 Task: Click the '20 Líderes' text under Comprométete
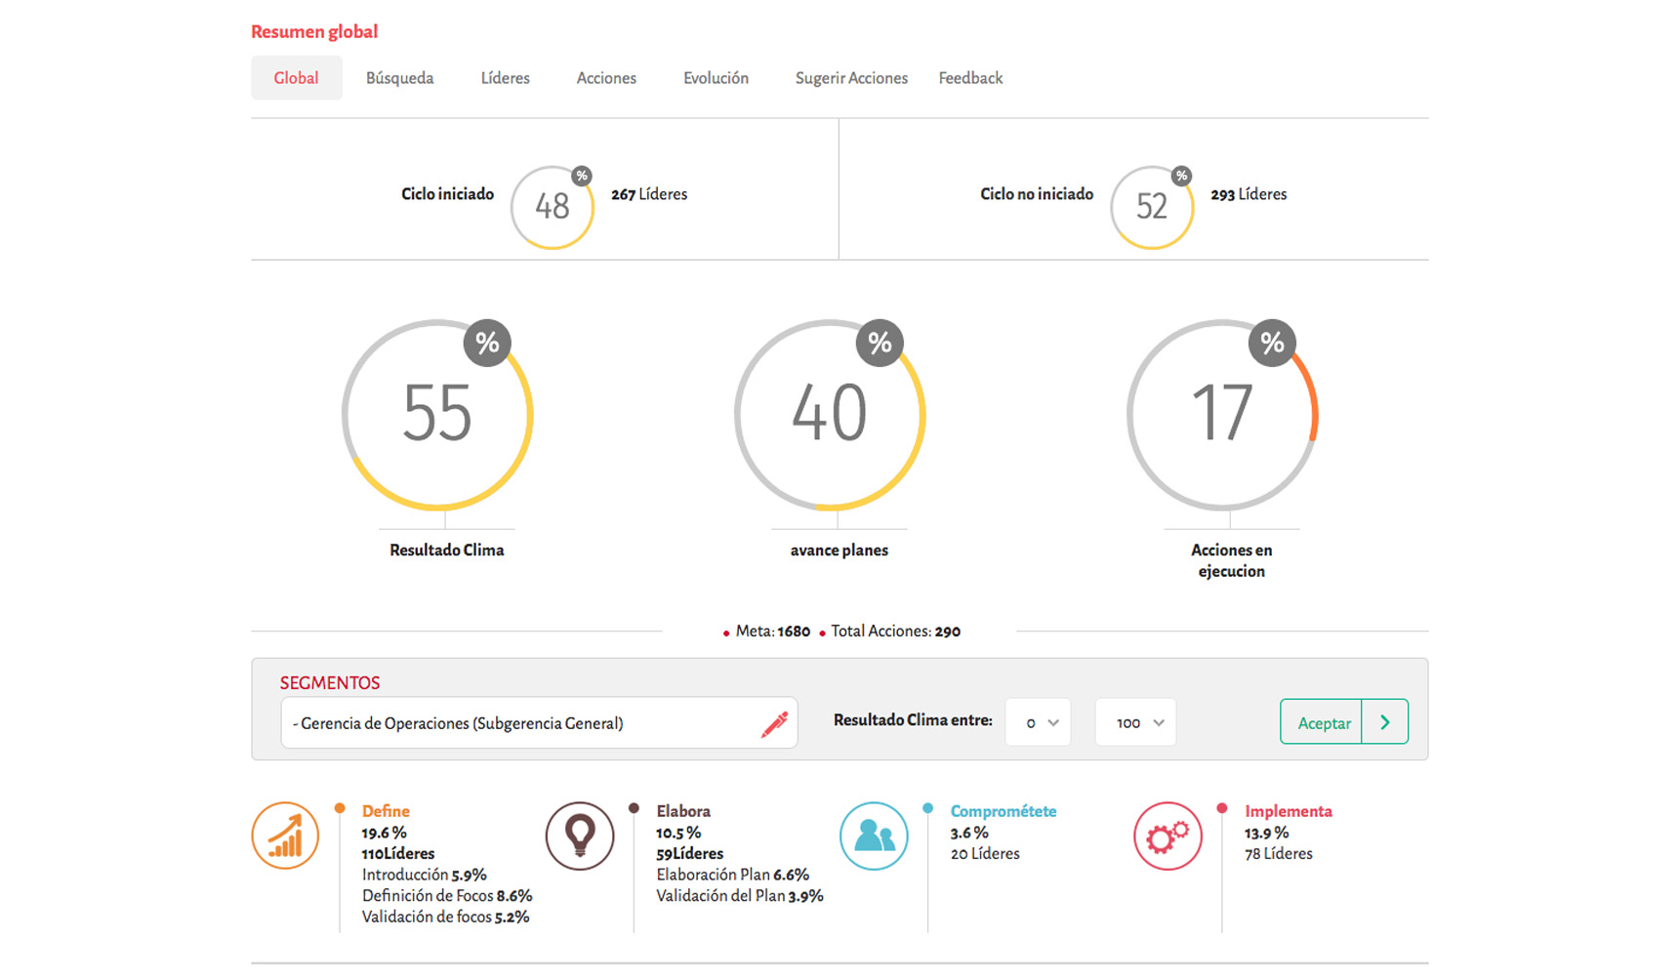coord(985,853)
